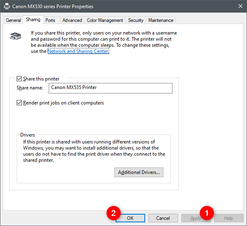Go to the Advanced tab
This screenshot has height=226, width=247.
pos(72,20)
